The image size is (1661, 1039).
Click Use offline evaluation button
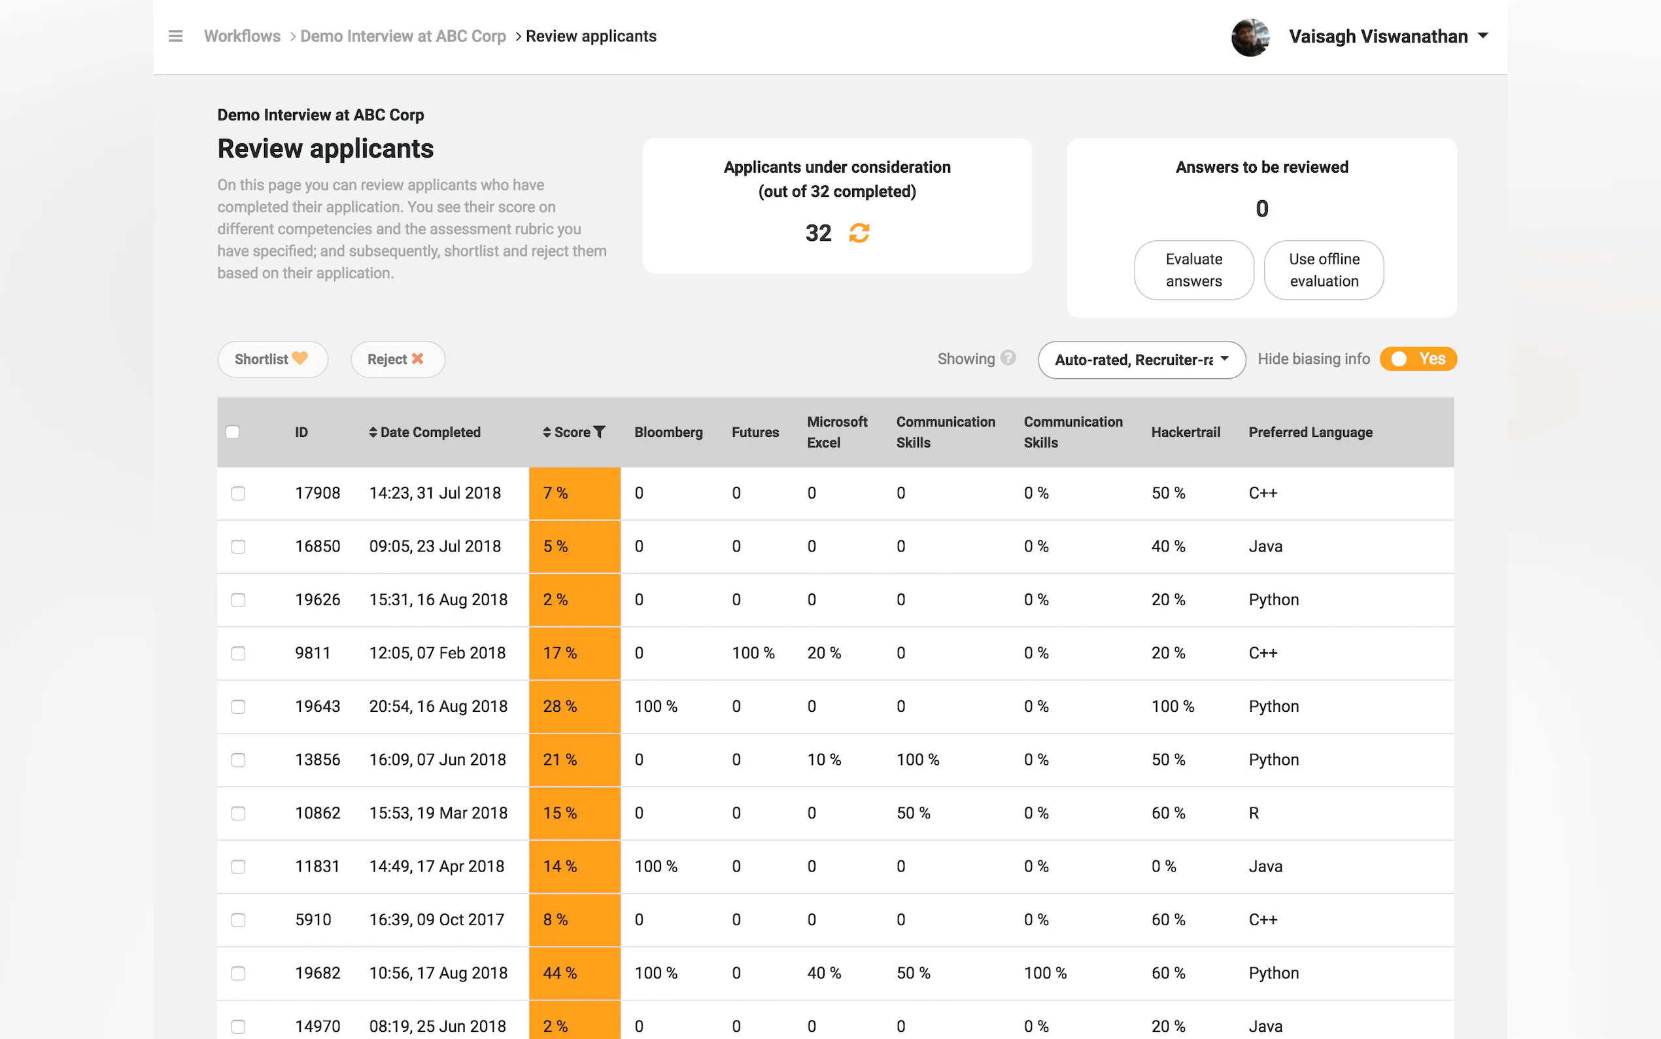1323,270
